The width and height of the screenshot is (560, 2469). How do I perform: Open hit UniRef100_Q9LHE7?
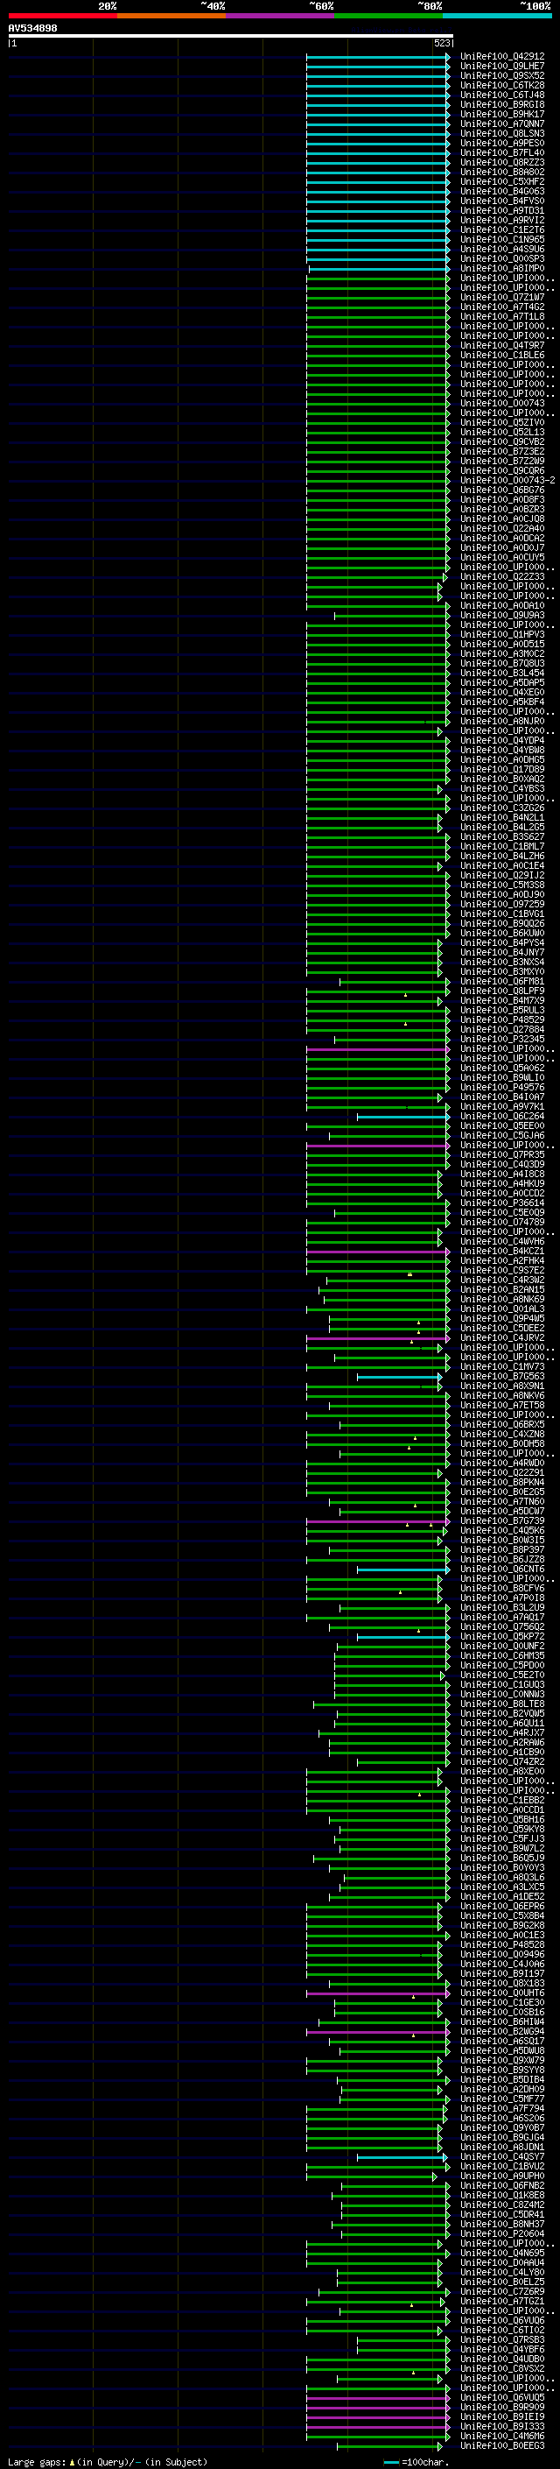[x=501, y=67]
